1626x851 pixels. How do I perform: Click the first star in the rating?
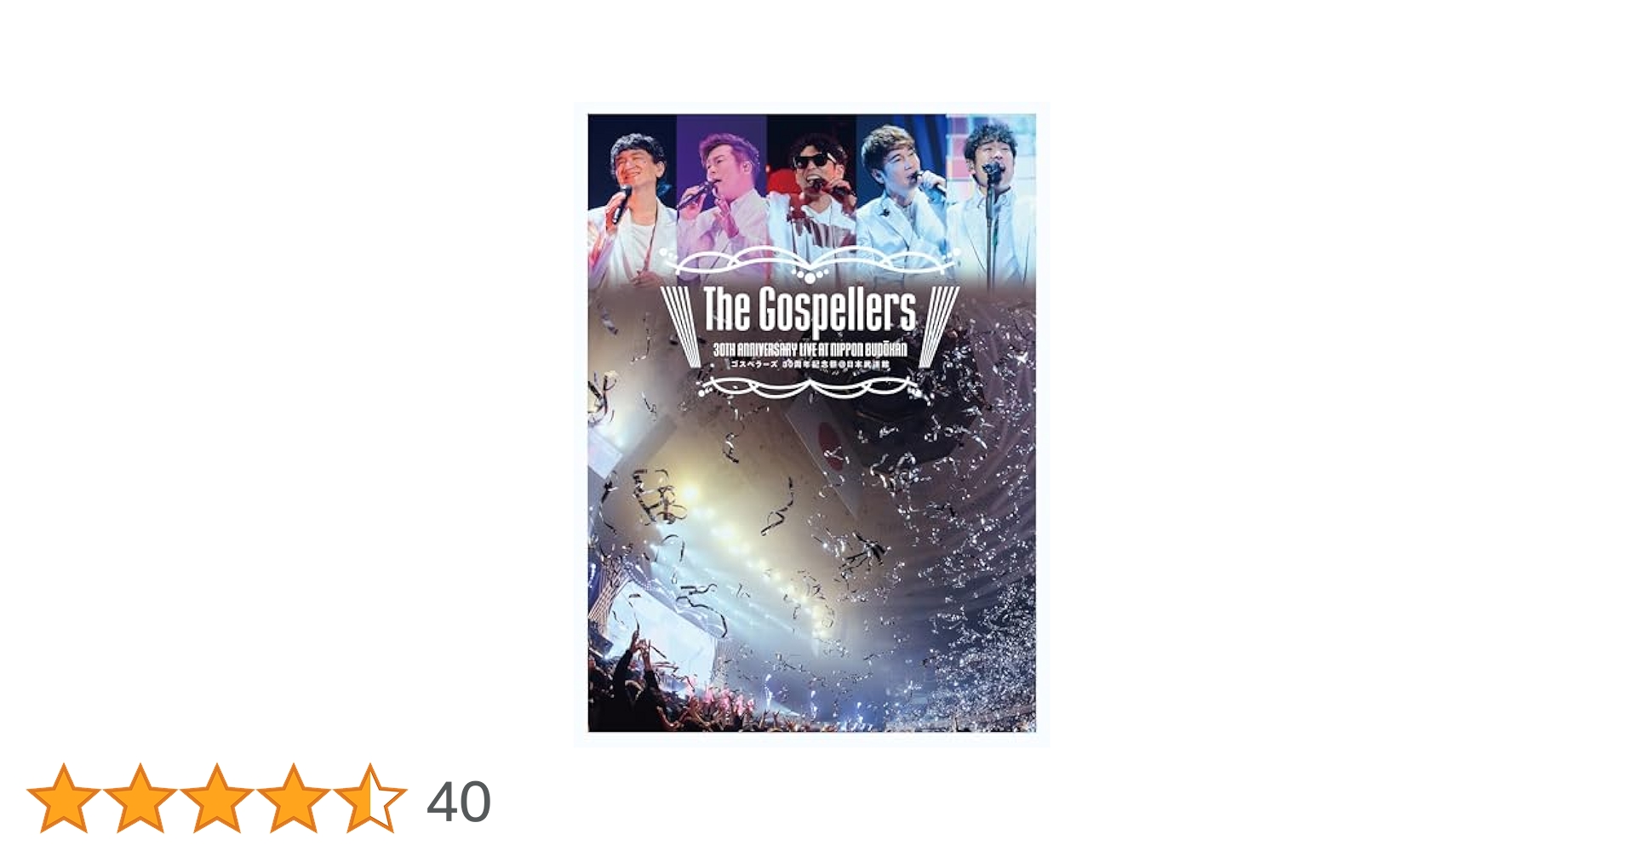[x=64, y=798]
